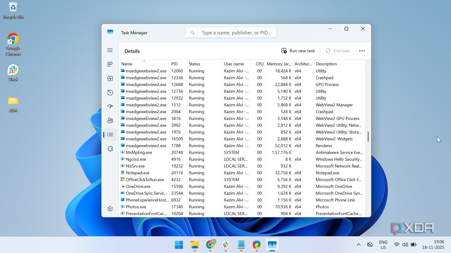The height and width of the screenshot is (253, 451).
Task: Open the ENG US language switcher
Action: (383, 245)
